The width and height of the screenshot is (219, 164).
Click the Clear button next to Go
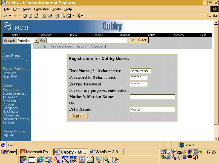(x=142, y=40)
